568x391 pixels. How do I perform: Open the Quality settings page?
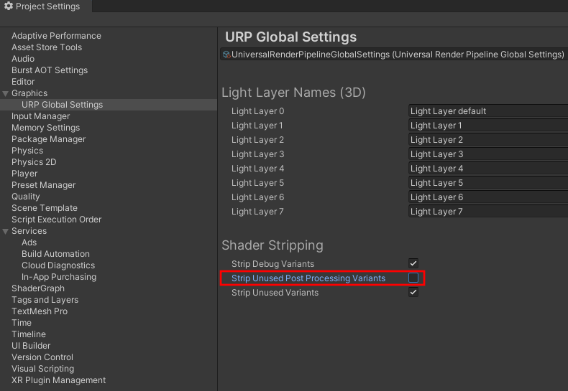coord(26,197)
